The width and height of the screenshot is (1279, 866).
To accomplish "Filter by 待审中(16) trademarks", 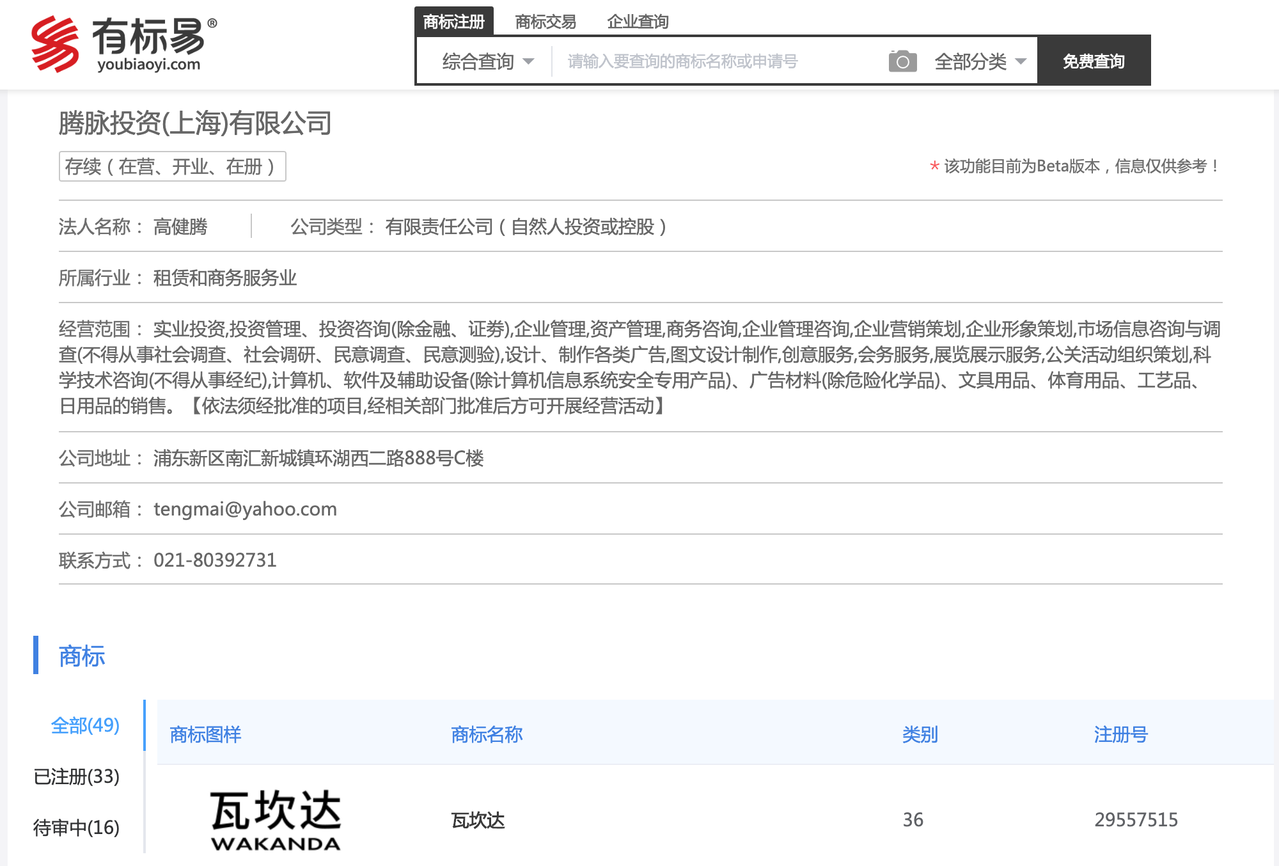I will tap(76, 828).
